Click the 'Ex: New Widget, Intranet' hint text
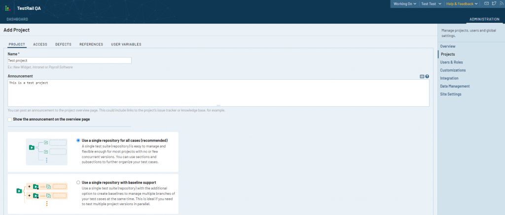Image resolution: width=505 pixels, height=215 pixels. [x=40, y=67]
